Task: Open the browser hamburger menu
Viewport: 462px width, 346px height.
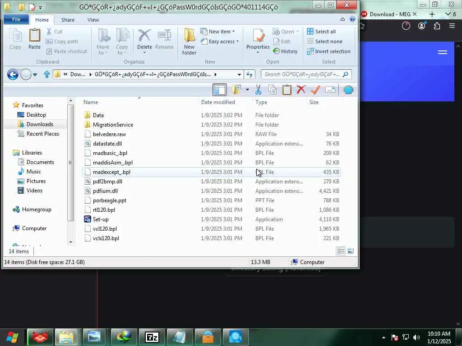Action: tap(452, 26)
